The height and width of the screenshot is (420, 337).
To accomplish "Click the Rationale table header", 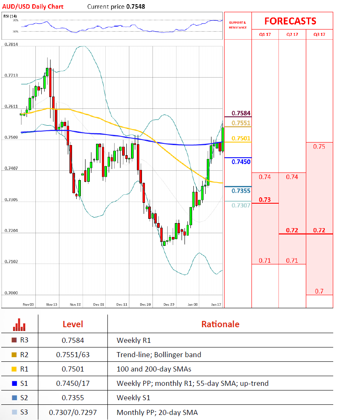I will click(220, 324).
